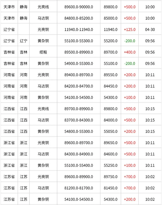Click 10:15 time in 江西 马达铜 row
The image size is (162, 205).
pos(150,120)
